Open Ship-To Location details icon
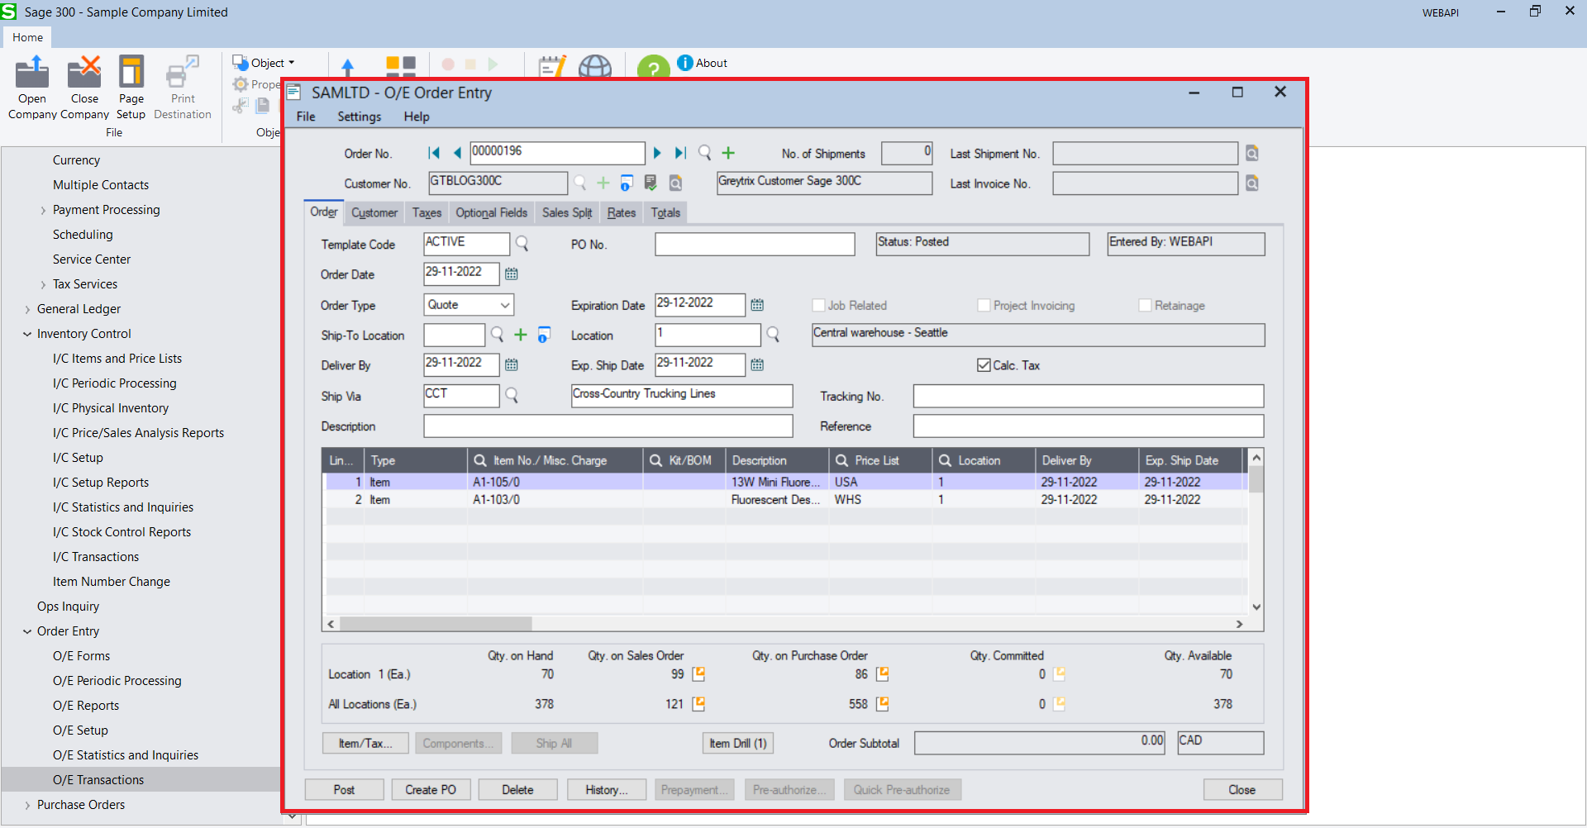This screenshot has height=828, width=1587. 544,335
